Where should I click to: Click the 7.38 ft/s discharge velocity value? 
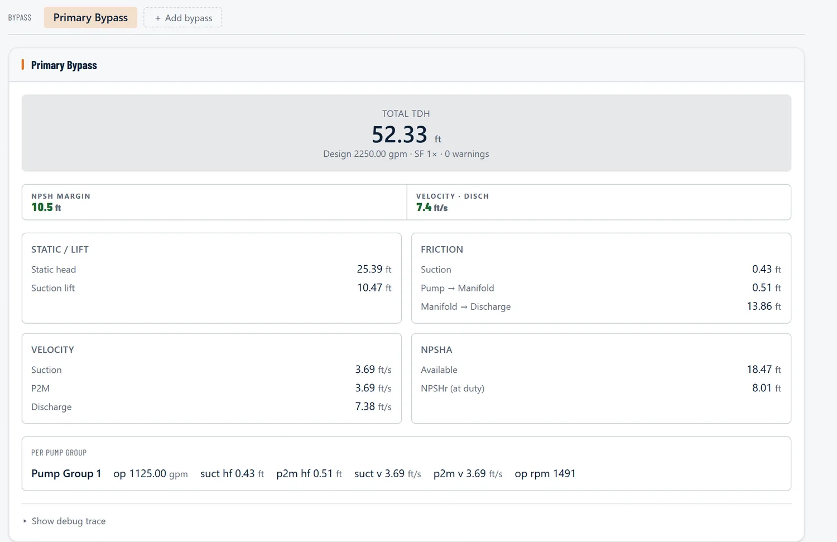point(373,406)
